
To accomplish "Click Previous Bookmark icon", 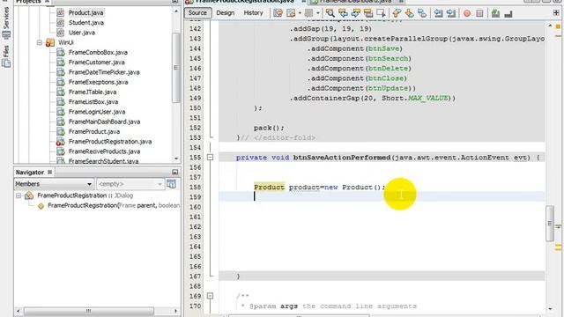I will coord(397,13).
